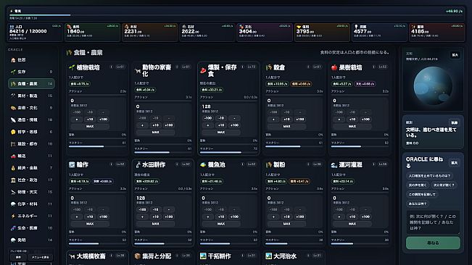Click the info icon on the 輪作 card

point(111,164)
